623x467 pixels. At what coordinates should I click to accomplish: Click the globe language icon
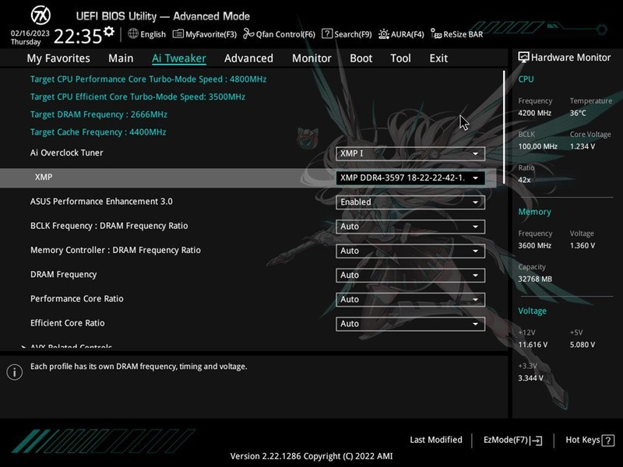coord(133,33)
